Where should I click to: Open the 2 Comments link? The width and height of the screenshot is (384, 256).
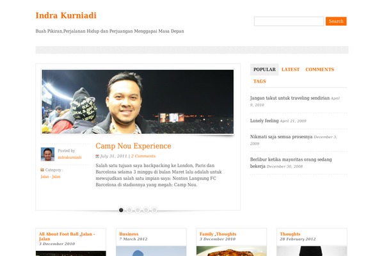click(x=143, y=156)
